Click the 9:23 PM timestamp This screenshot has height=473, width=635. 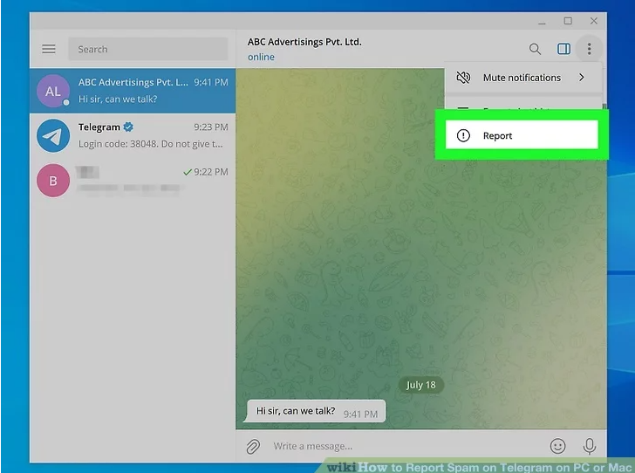click(x=210, y=127)
